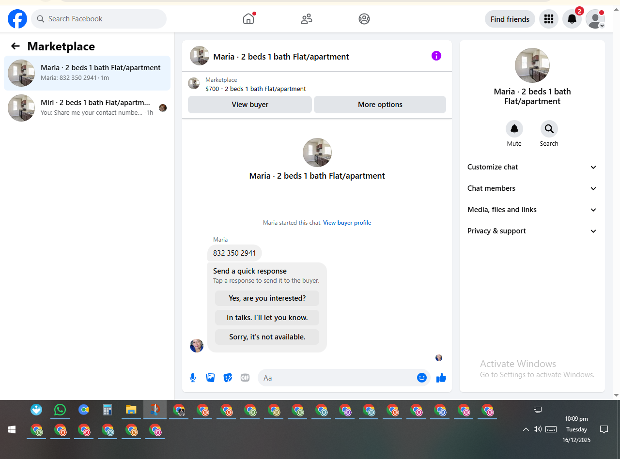
Task: Click the "$700 - 2 beds 1 bath Flat/apartment" text
Action: (x=256, y=89)
